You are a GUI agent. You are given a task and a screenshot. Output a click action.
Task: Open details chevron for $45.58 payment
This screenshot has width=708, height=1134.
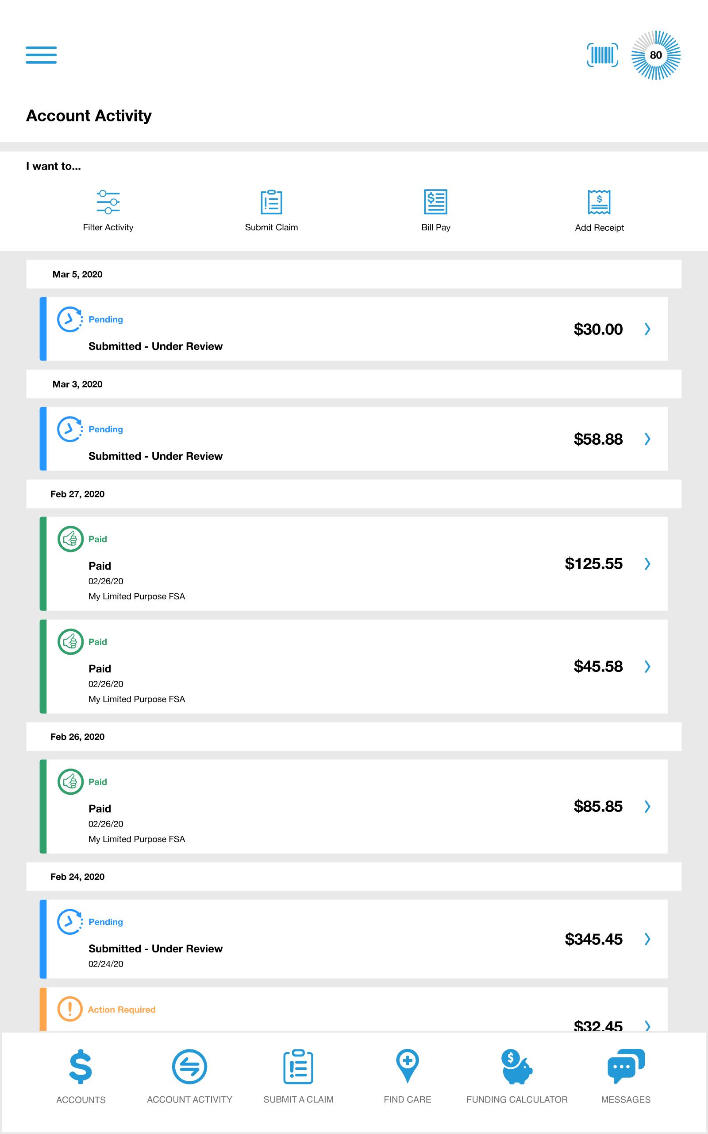coord(647,666)
